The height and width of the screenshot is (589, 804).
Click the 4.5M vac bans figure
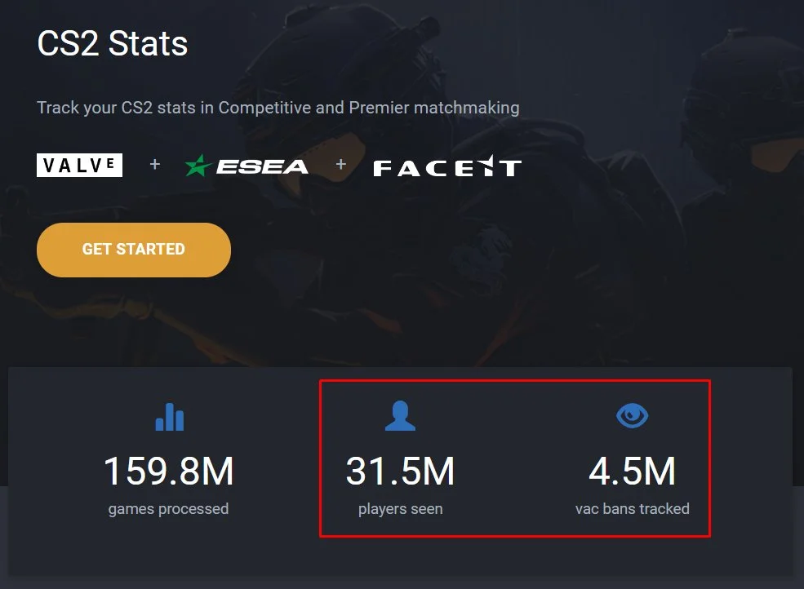point(633,471)
